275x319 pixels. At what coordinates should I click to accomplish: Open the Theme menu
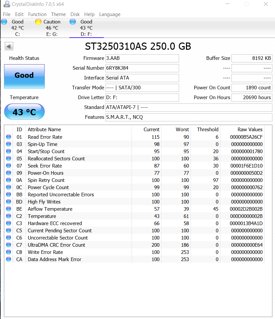[x=58, y=14]
